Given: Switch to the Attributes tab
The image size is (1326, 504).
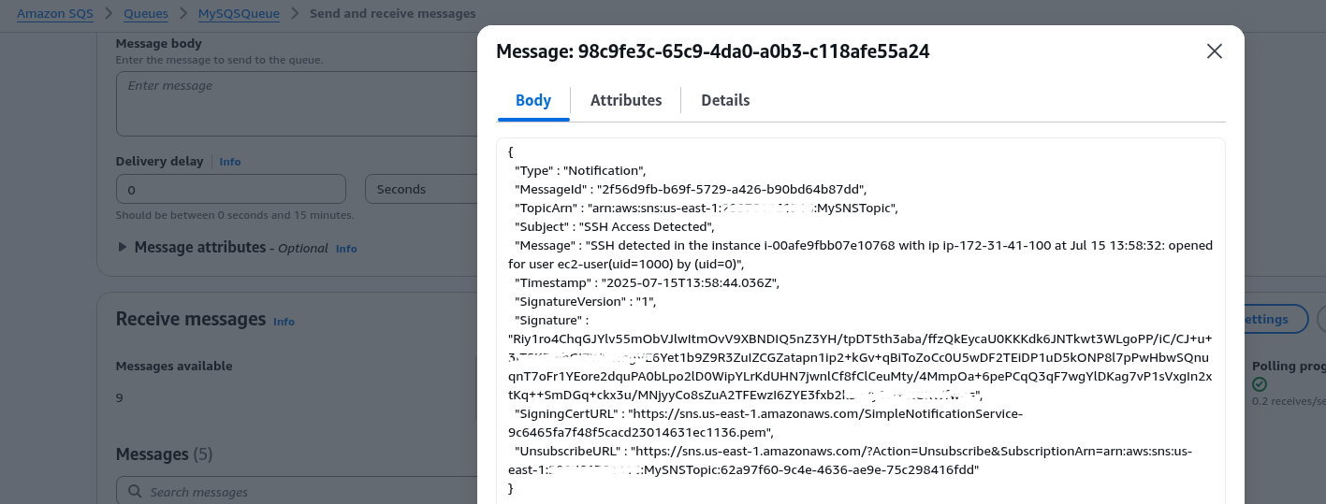Looking at the screenshot, I should pyautogui.click(x=626, y=100).
